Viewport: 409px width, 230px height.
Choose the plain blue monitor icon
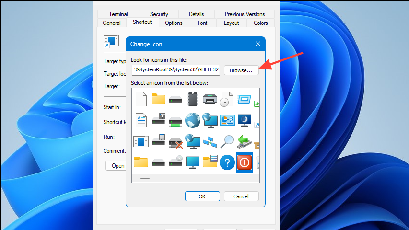[193, 162]
